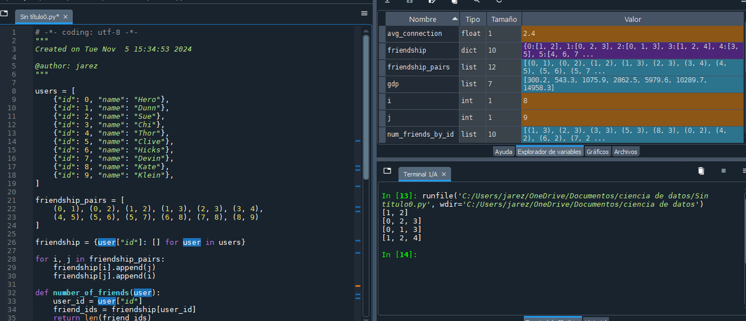Click the num_friends_by_id value cell

[632, 134]
